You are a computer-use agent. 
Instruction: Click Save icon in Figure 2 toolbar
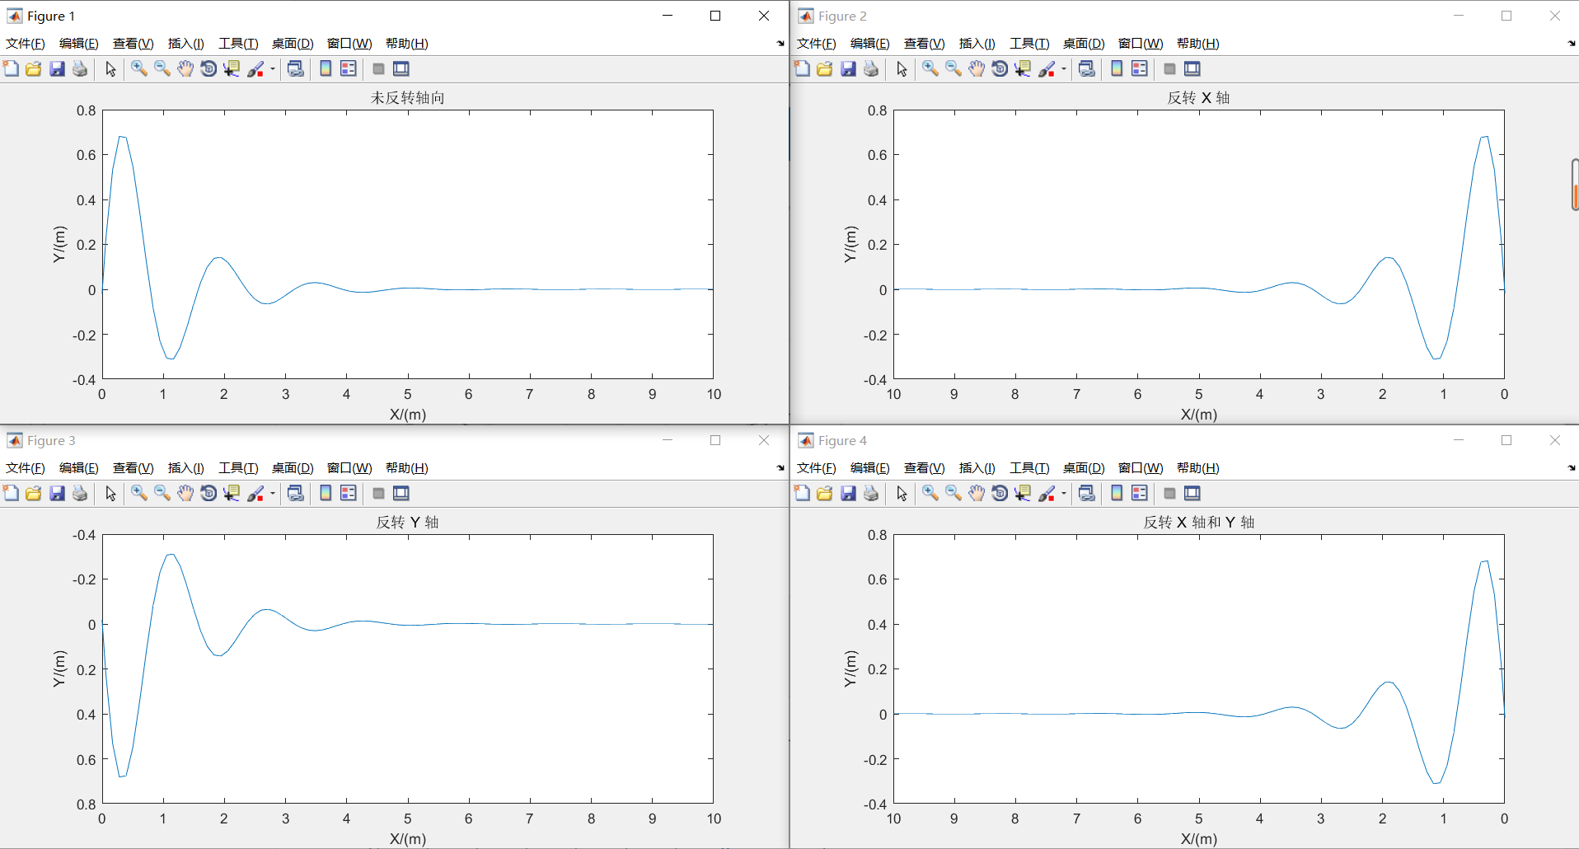click(848, 68)
